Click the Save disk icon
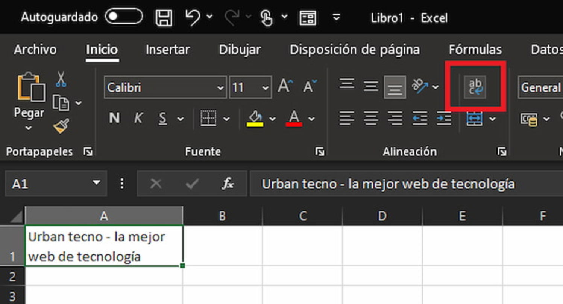The width and height of the screenshot is (563, 304). [164, 17]
